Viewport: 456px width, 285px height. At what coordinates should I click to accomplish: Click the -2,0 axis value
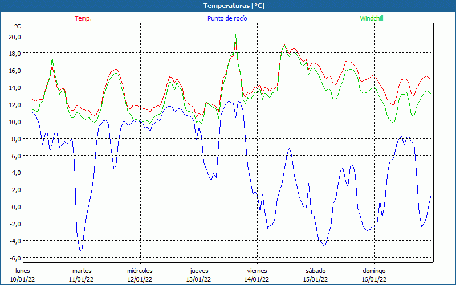click(15, 223)
